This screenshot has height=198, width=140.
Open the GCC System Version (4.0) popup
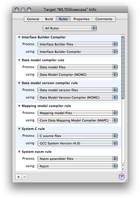[77, 143]
